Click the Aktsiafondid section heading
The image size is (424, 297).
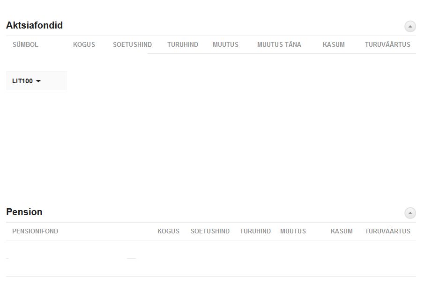pyautogui.click(x=34, y=25)
